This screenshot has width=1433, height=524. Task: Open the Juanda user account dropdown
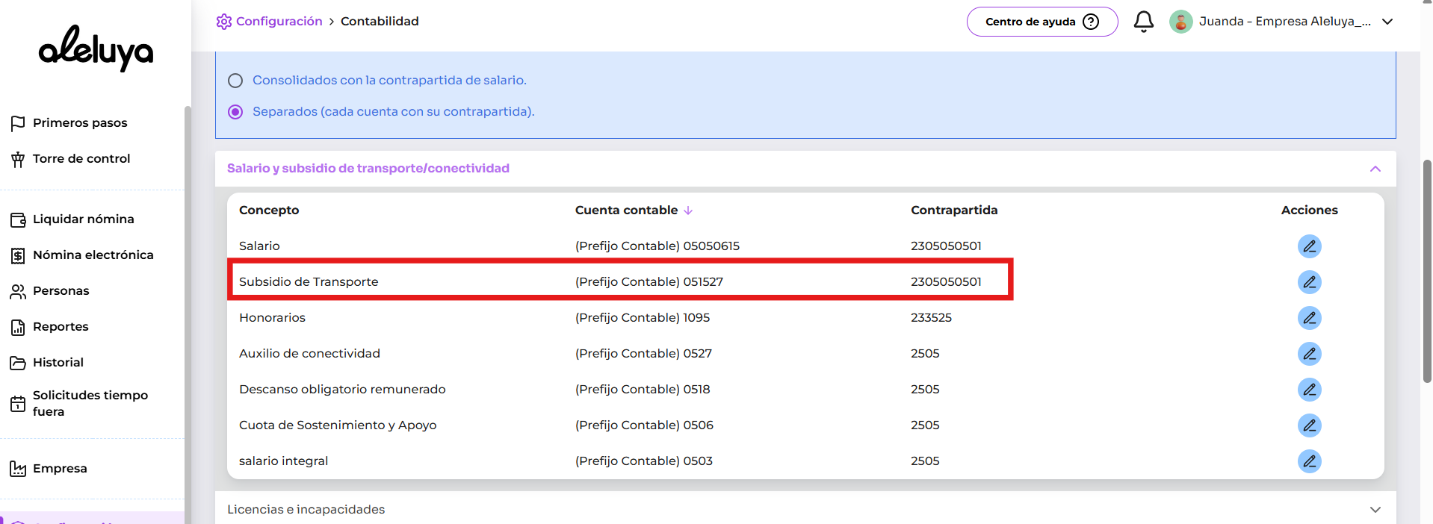pos(1387,22)
